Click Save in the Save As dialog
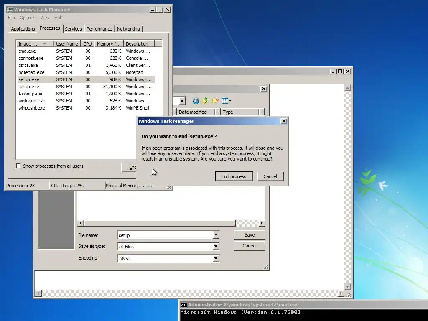The height and width of the screenshot is (321, 428). point(250,235)
